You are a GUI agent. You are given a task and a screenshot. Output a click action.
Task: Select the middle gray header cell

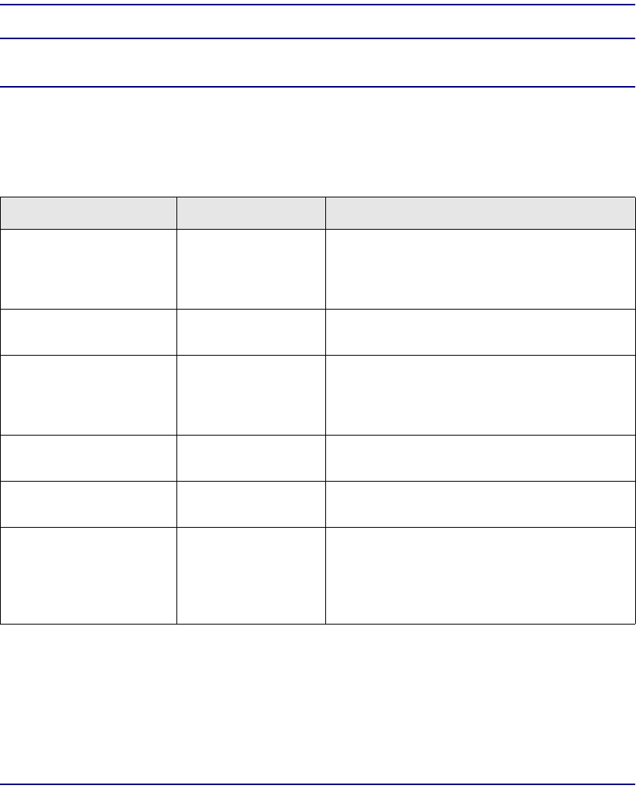pos(251,213)
